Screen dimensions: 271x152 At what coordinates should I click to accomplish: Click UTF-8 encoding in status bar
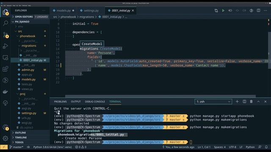[x=232, y=147]
